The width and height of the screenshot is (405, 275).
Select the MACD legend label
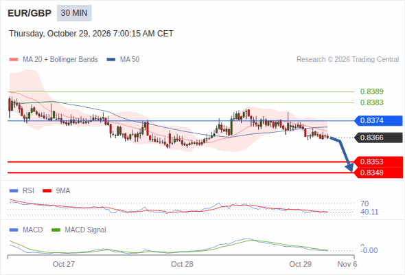pos(33,230)
